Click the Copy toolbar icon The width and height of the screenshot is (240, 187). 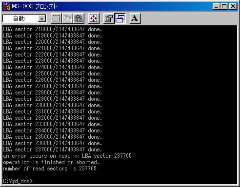point(67,19)
